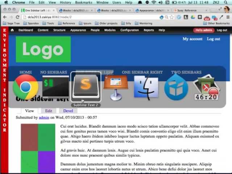Click My account link in header
Screen dimensions: 232x174
[x=192, y=39]
